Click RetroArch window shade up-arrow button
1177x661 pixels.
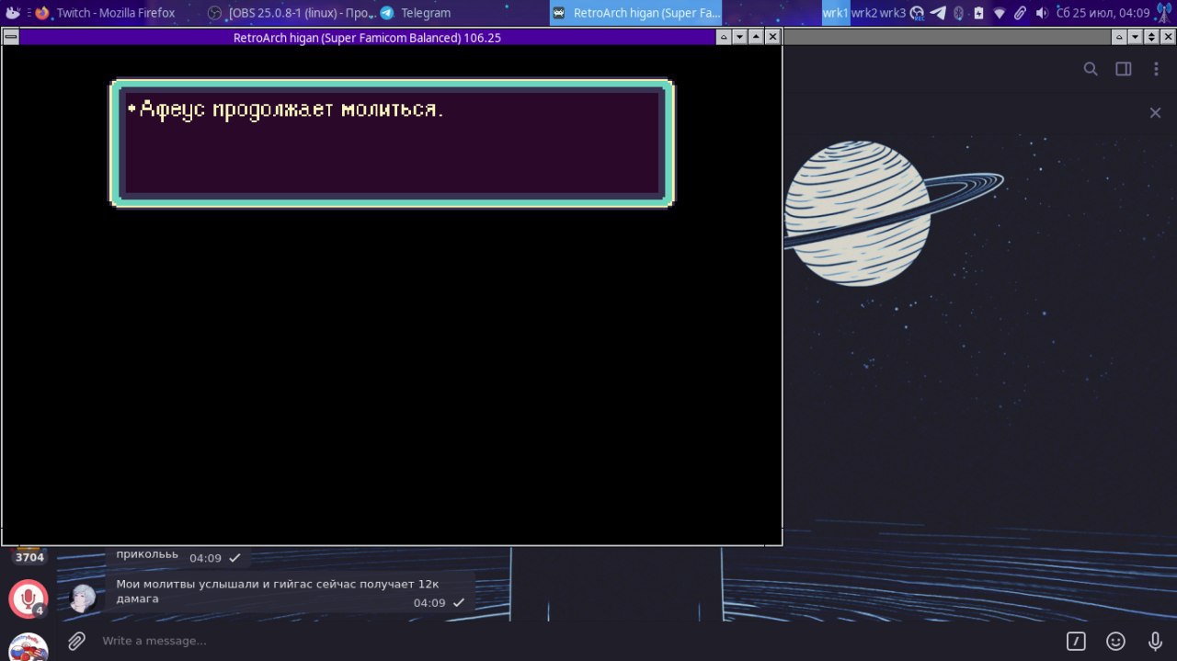724,37
